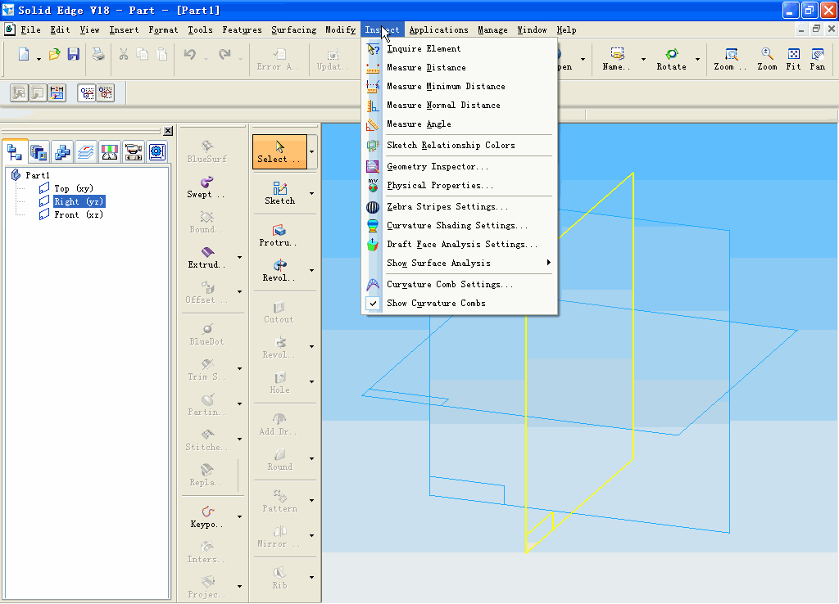Start the Sketch tool

click(280, 193)
